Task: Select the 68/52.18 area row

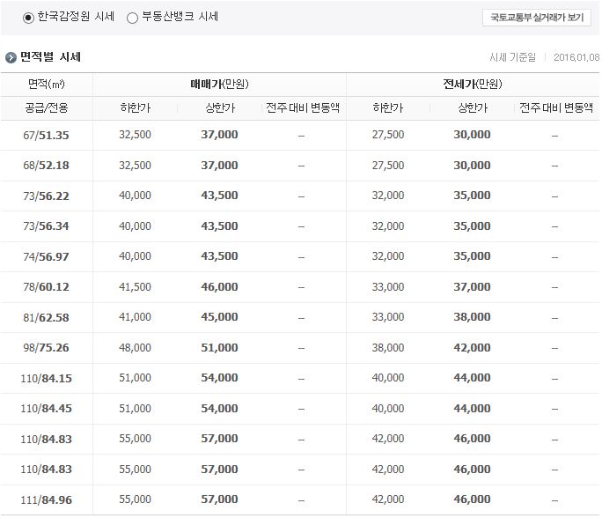Action: [300, 166]
